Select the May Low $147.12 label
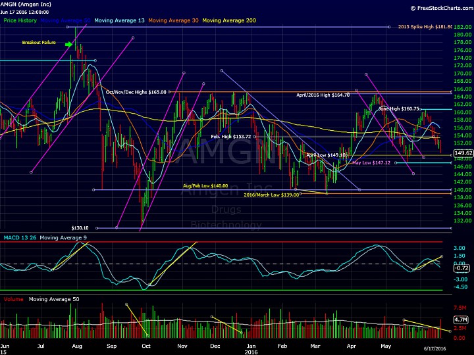This screenshot has height=355, width=474. (x=371, y=163)
